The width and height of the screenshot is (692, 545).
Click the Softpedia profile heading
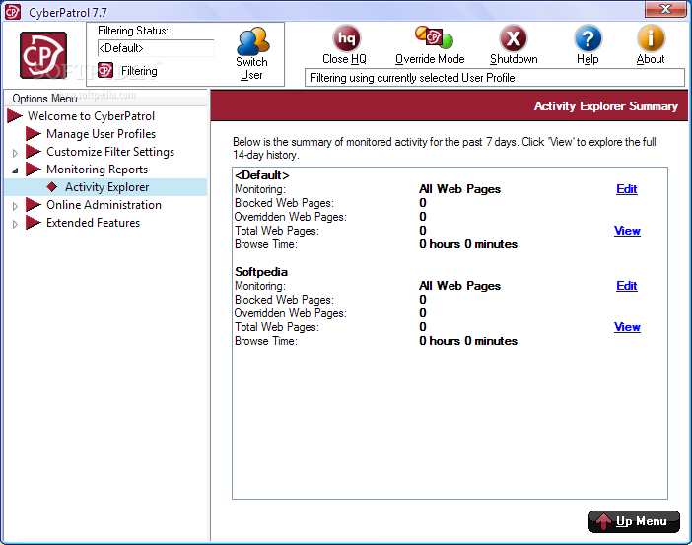261,272
